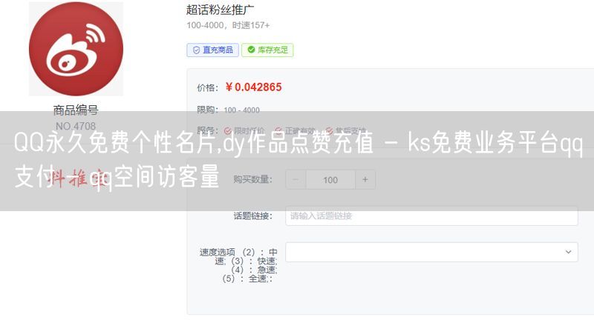Click the product title 超话粉丝推广
This screenshot has height=323, width=594.
pyautogui.click(x=220, y=10)
